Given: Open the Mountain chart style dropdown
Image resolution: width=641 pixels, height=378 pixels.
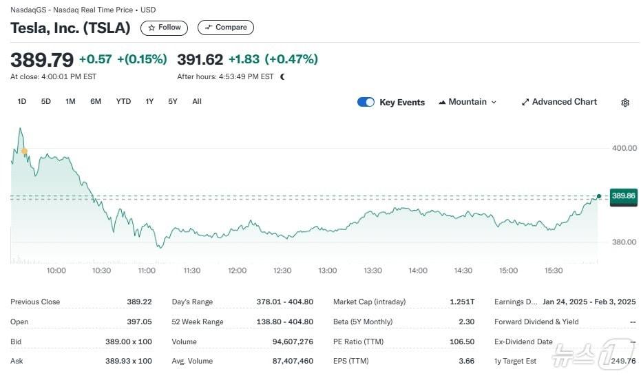Looking at the screenshot, I should pyautogui.click(x=467, y=102).
